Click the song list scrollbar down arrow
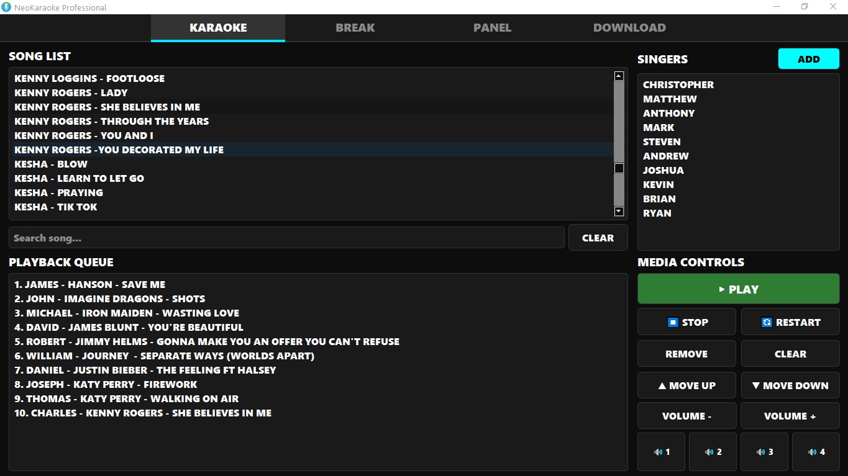Image resolution: width=848 pixels, height=476 pixels. 618,211
